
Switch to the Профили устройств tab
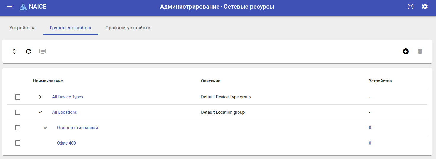click(128, 28)
